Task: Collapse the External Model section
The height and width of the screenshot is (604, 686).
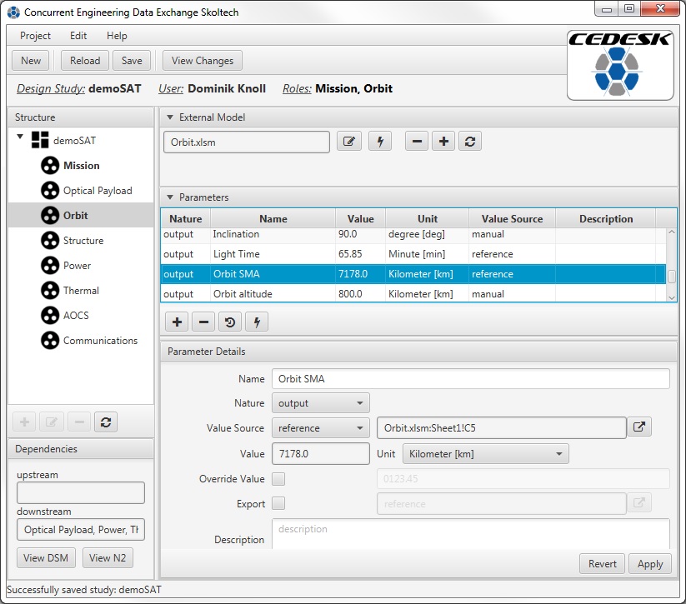Action: [x=170, y=117]
